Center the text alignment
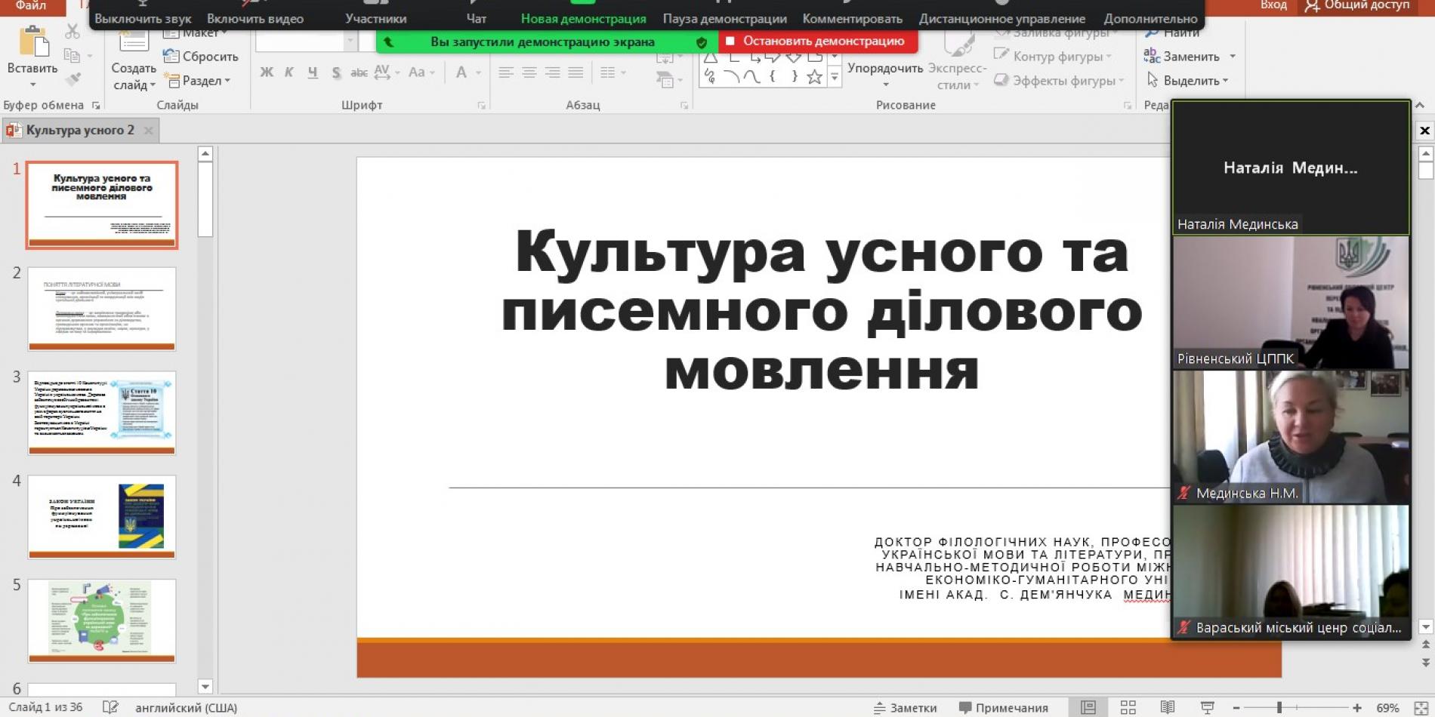 pyautogui.click(x=529, y=72)
